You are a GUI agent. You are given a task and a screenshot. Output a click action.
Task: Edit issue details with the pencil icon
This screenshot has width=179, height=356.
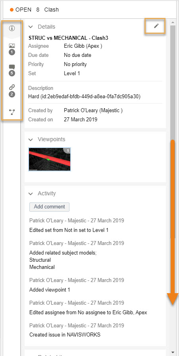pos(156,26)
